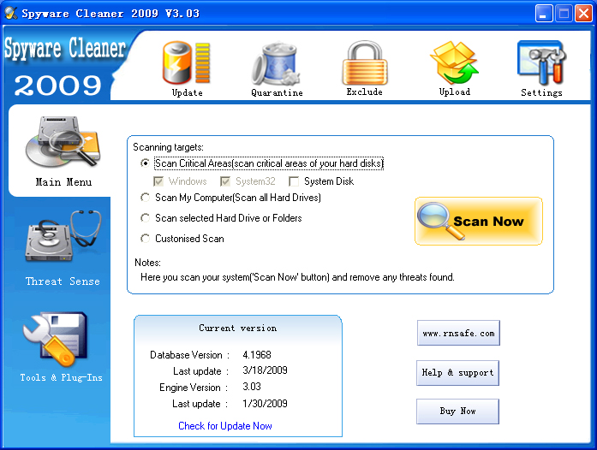Open the Quarantine trash bin icon

277,63
